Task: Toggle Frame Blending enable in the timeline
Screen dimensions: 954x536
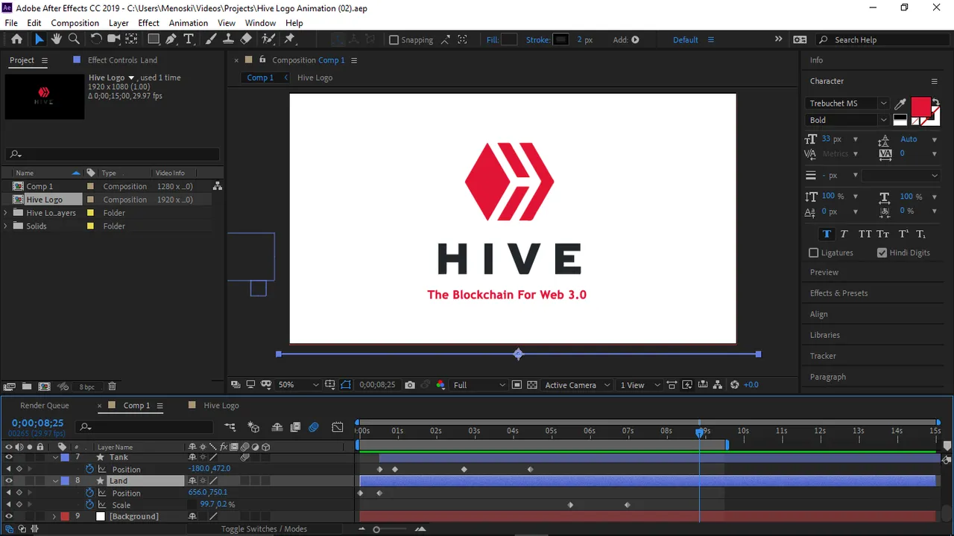Action: click(295, 427)
